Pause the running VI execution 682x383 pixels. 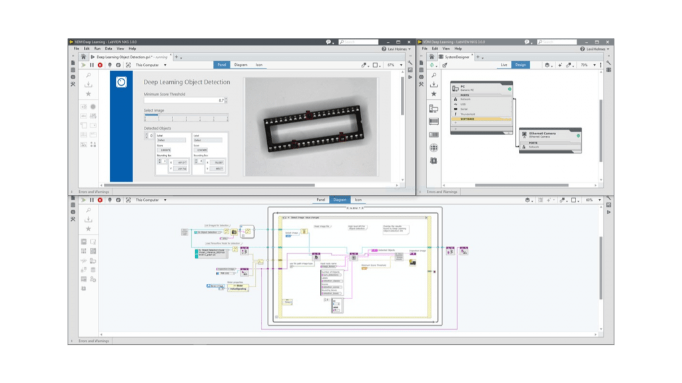(92, 64)
